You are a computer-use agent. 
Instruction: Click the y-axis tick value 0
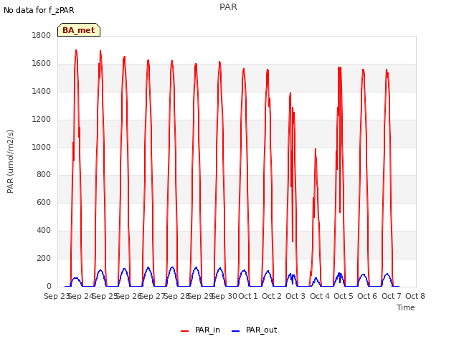pos(49,286)
